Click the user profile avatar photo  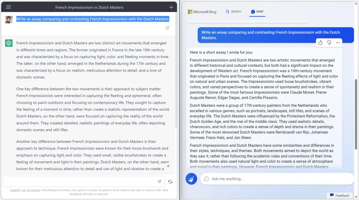[x=9, y=19]
